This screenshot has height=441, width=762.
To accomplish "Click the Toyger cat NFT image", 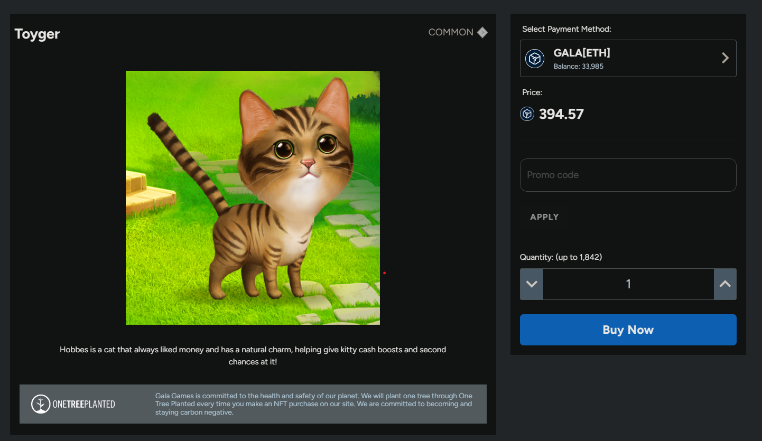I will click(253, 198).
